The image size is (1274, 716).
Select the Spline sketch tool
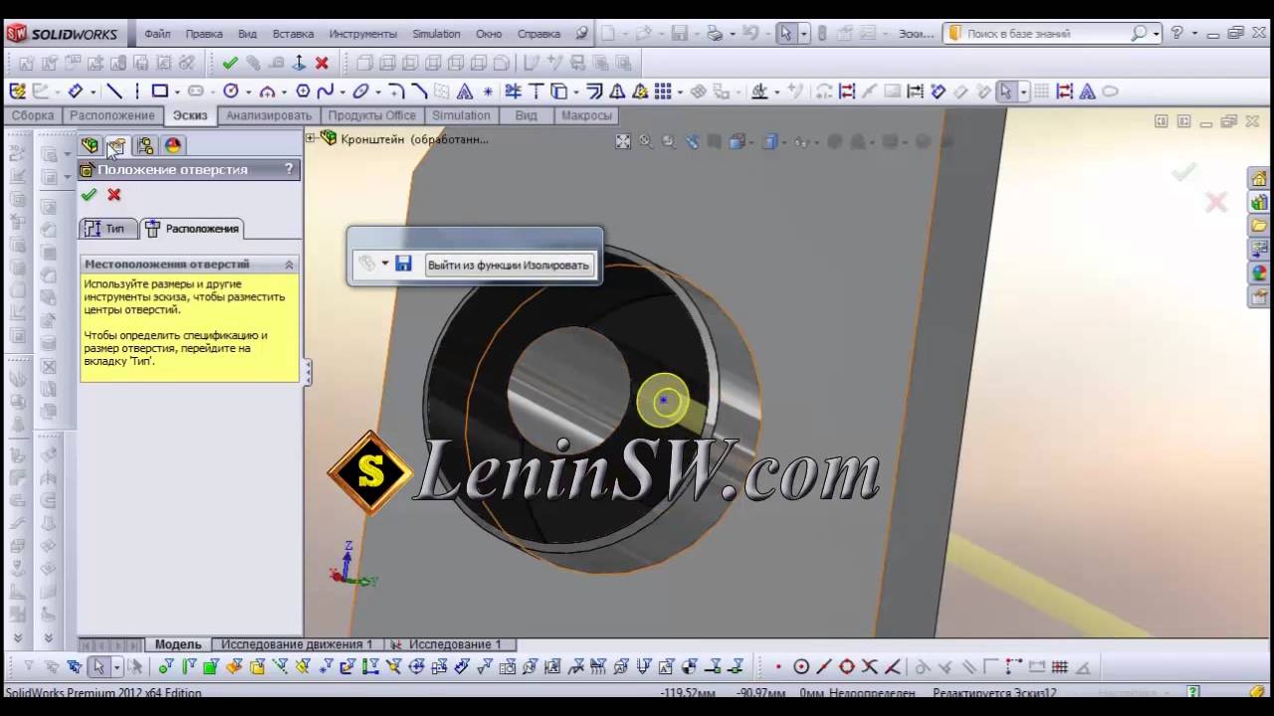point(324,91)
